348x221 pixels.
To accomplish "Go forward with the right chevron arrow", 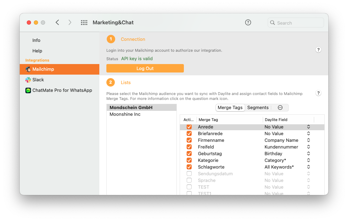I will [x=70, y=23].
